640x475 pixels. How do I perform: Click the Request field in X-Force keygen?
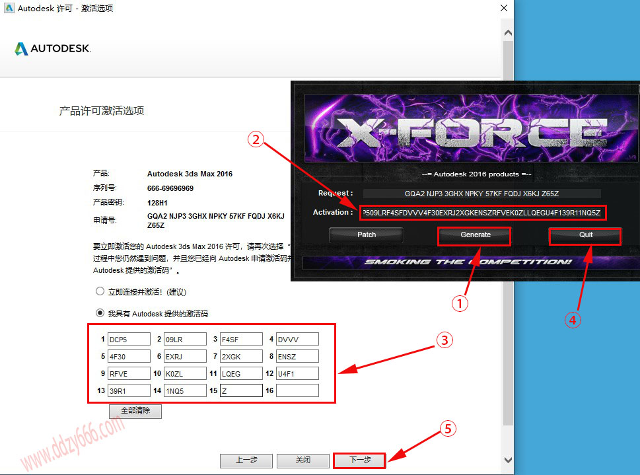481,194
